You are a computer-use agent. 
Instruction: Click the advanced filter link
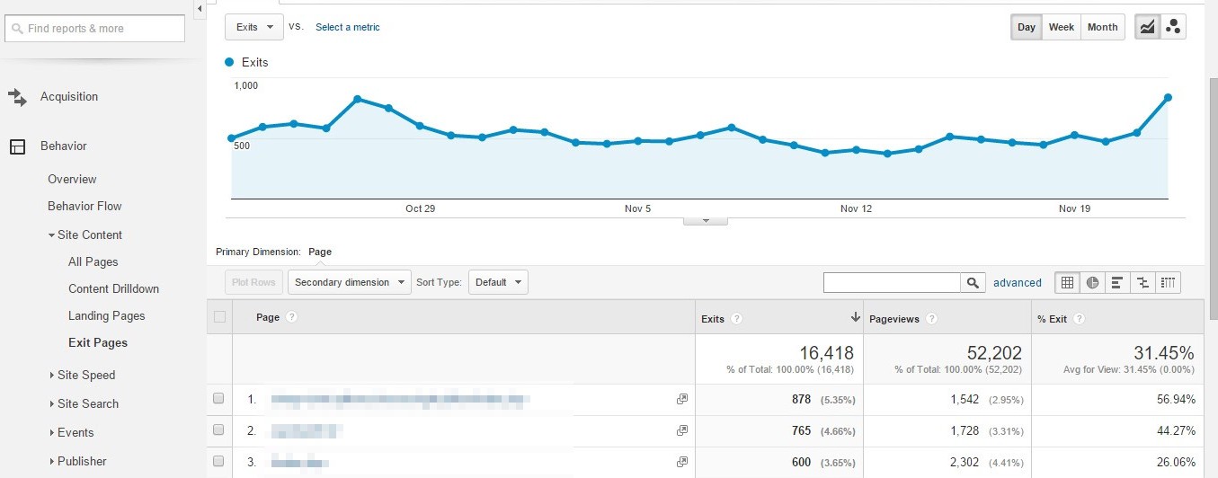1017,282
